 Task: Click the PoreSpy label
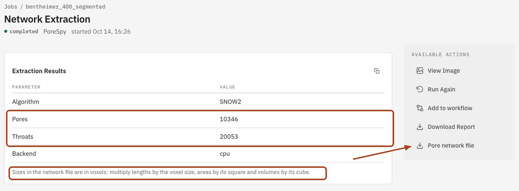(x=55, y=31)
